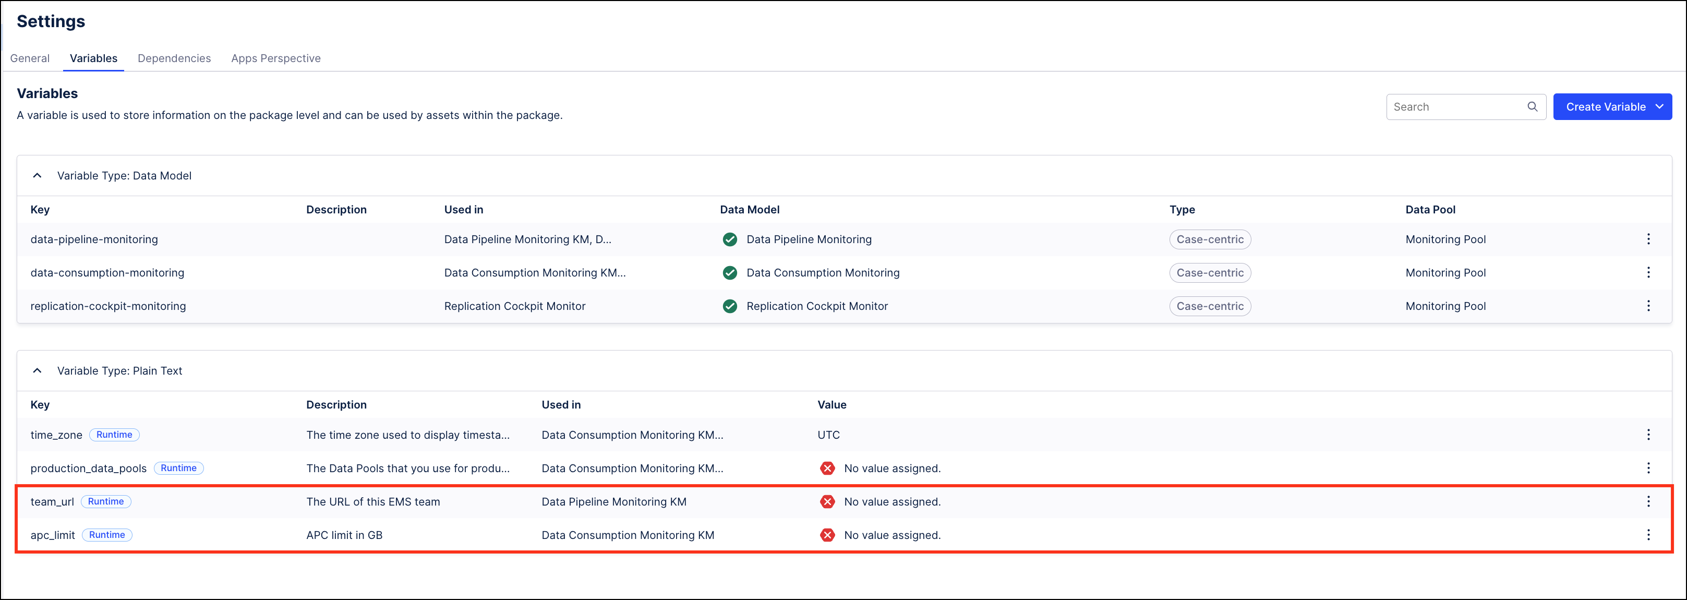Open the Dependencies tab
This screenshot has height=600, width=1687.
(x=174, y=58)
